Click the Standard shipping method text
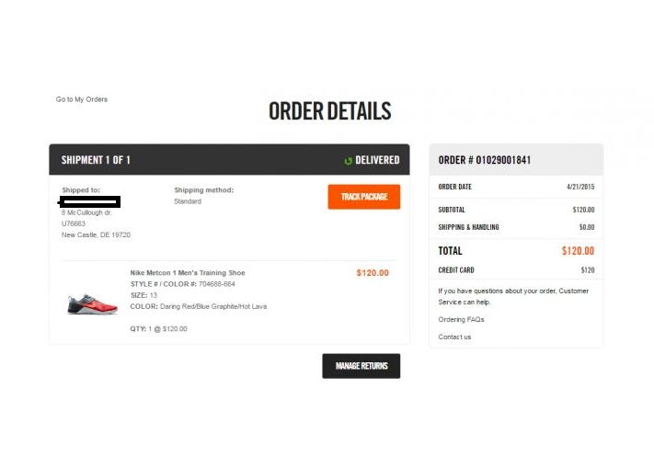 [x=188, y=201]
